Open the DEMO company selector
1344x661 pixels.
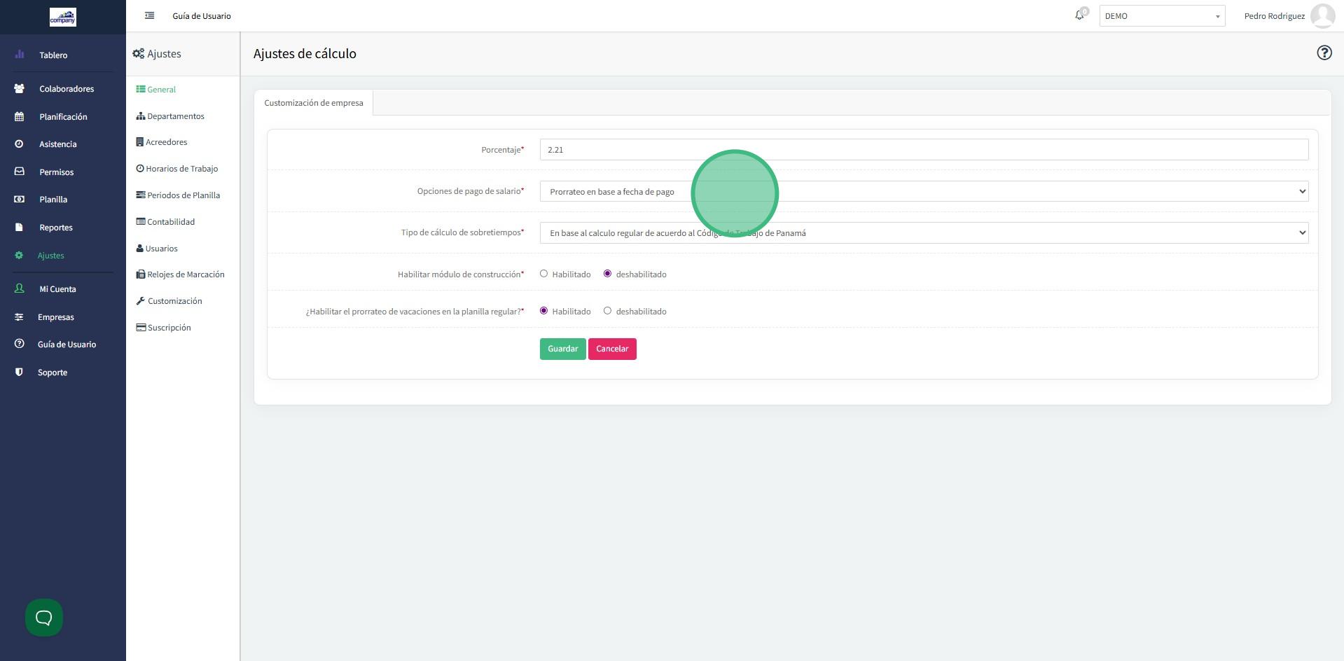[1161, 16]
